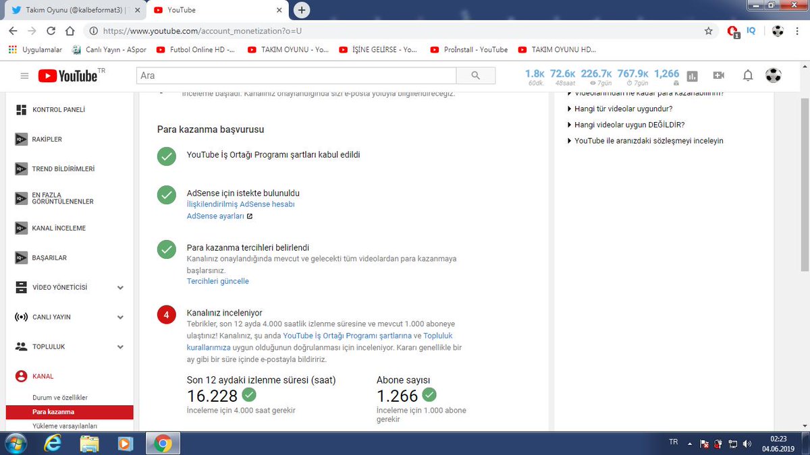Click the vidIQ IQ extension icon
The height and width of the screenshot is (455, 810).
click(x=751, y=30)
